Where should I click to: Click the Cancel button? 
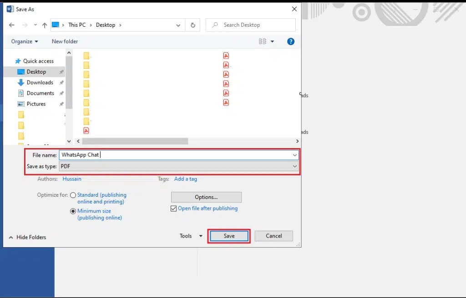click(274, 236)
